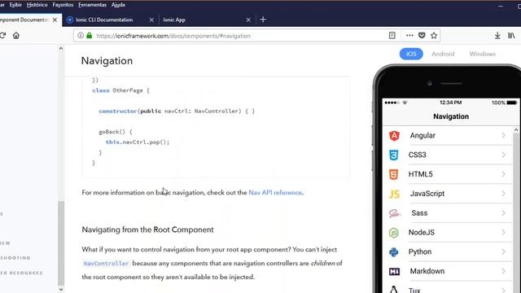Image resolution: width=521 pixels, height=293 pixels.
Task: Switch preview to Android platform
Action: (443, 54)
